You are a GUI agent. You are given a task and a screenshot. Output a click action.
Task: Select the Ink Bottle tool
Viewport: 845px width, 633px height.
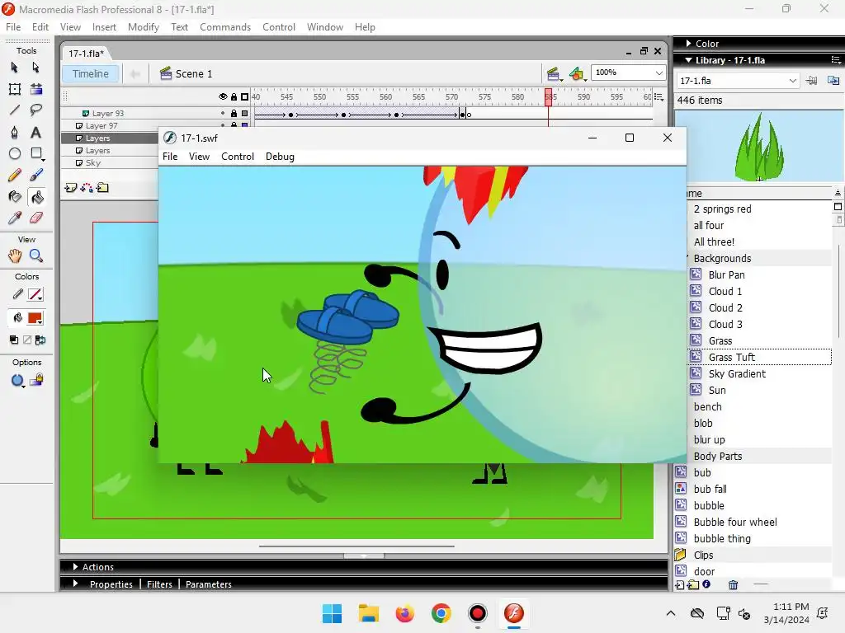tap(15, 197)
